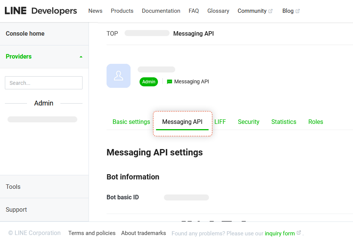Click the Bot basic ID value

click(x=186, y=197)
